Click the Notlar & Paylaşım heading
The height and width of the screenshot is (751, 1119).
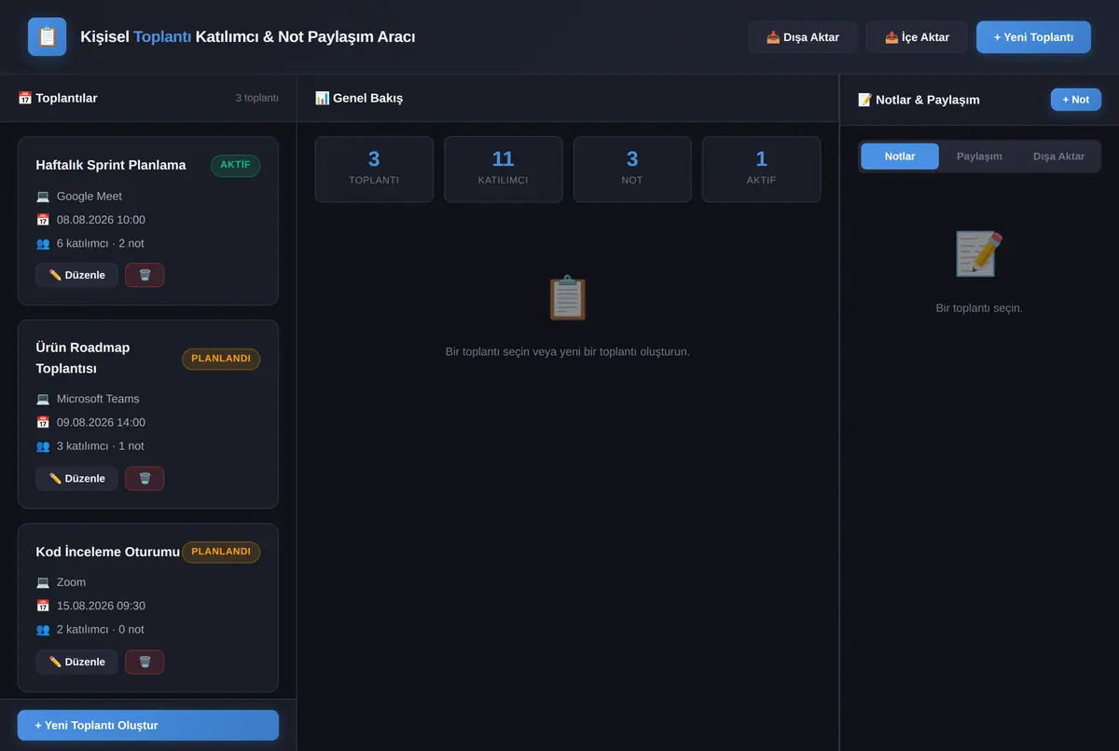point(919,100)
